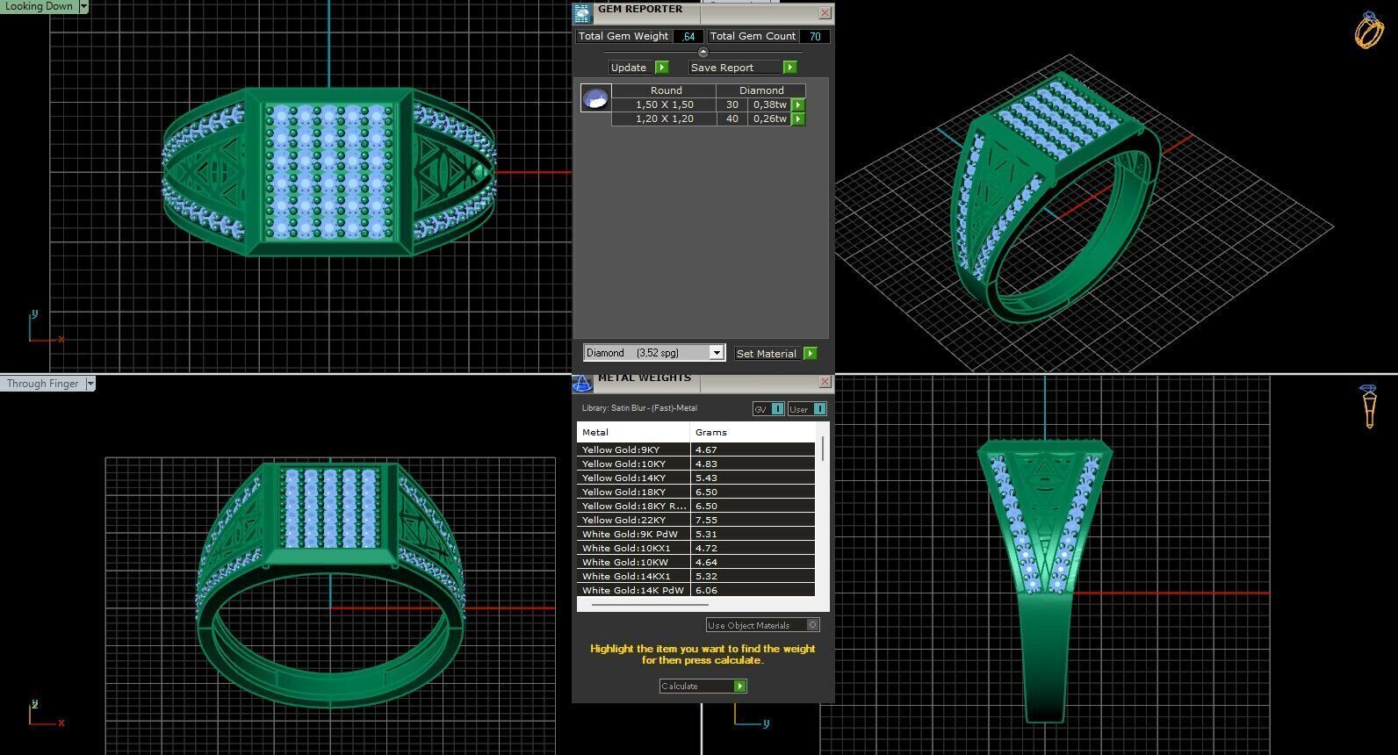Open the Looking Down viewport dropdown
The width and height of the screenshot is (1398, 755).
coord(83,6)
